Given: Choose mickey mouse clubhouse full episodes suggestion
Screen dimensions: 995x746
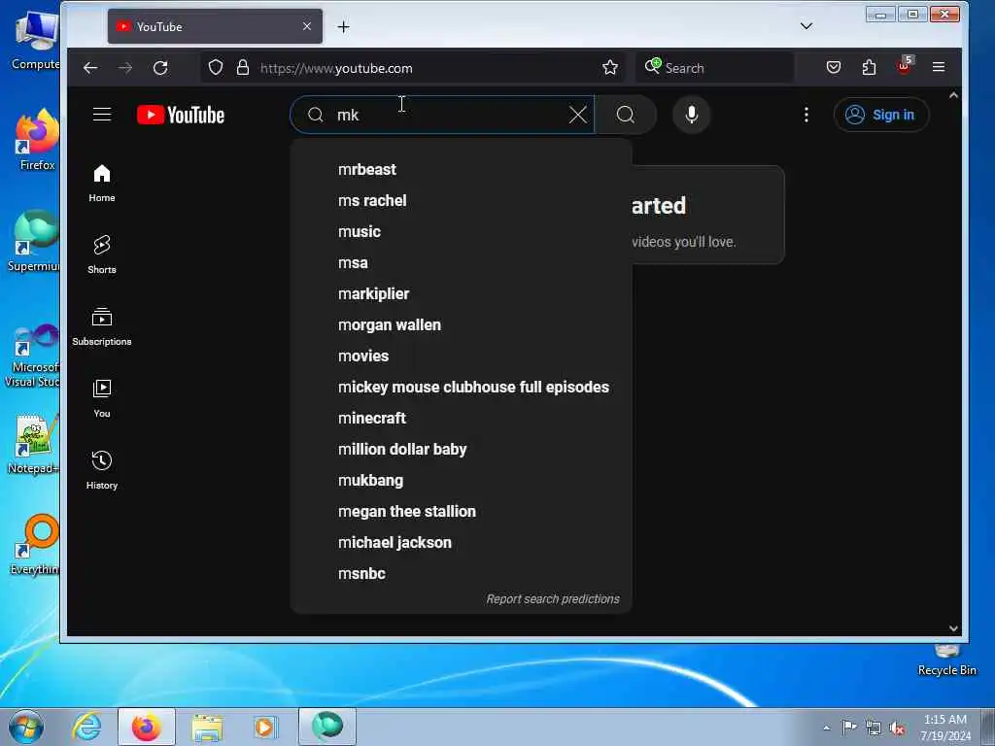Looking at the screenshot, I should click(462, 387).
